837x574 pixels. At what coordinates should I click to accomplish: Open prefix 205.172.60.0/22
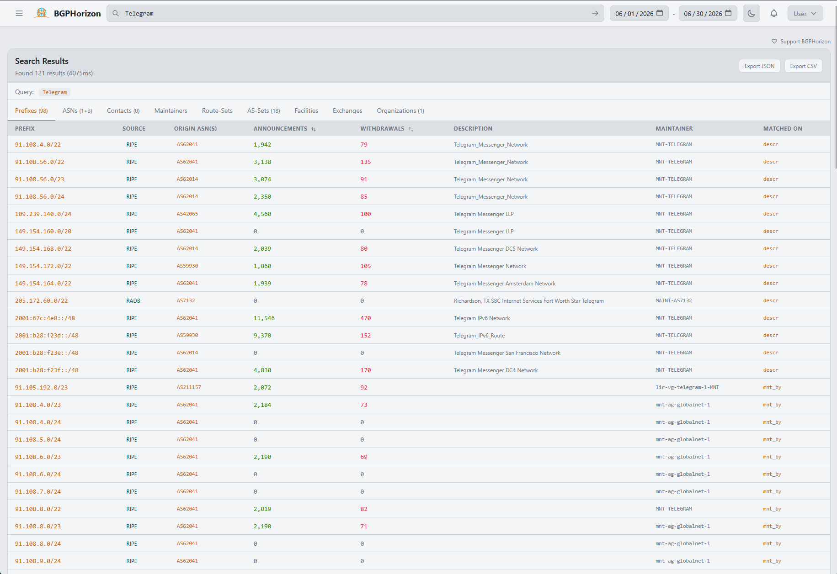click(x=42, y=301)
